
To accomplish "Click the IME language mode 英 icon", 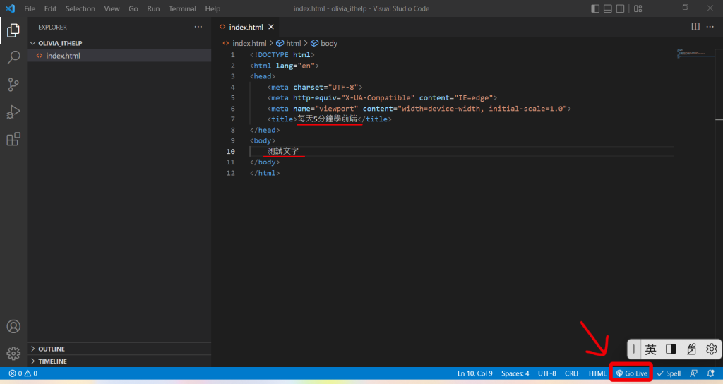I will coord(650,349).
